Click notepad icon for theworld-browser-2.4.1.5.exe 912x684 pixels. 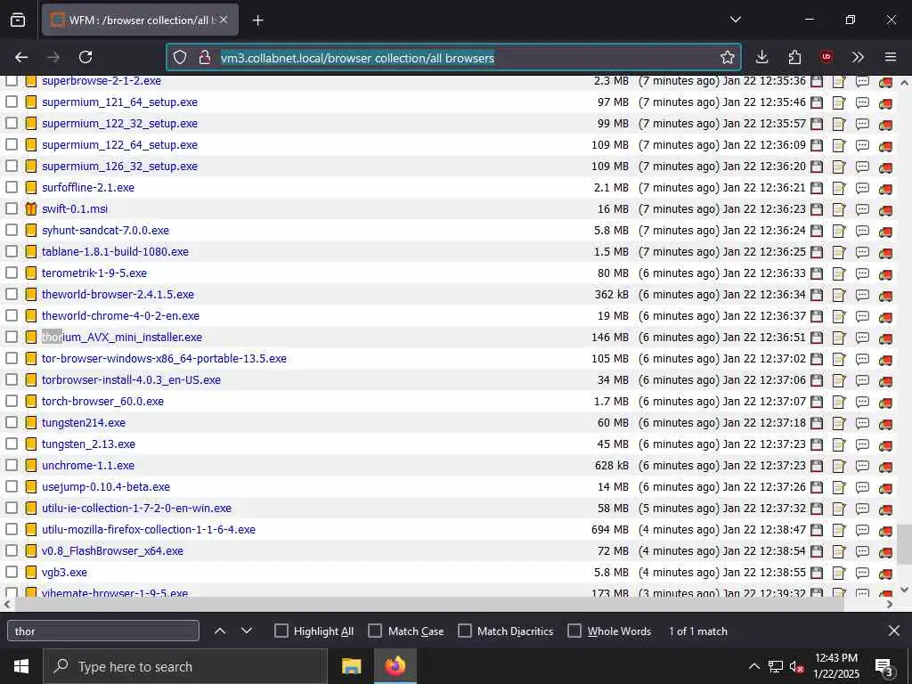[839, 295]
